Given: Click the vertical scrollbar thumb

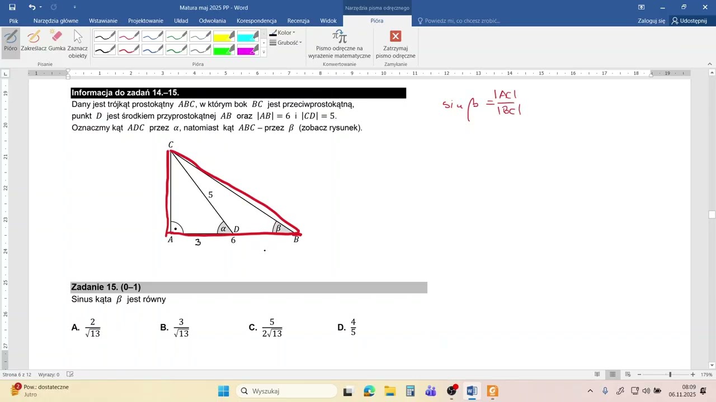Looking at the screenshot, I should 712,214.
